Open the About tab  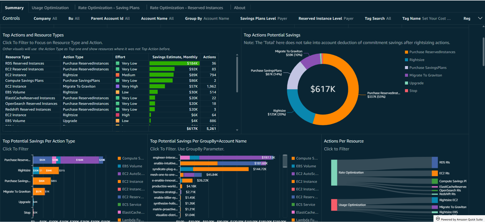(x=239, y=8)
